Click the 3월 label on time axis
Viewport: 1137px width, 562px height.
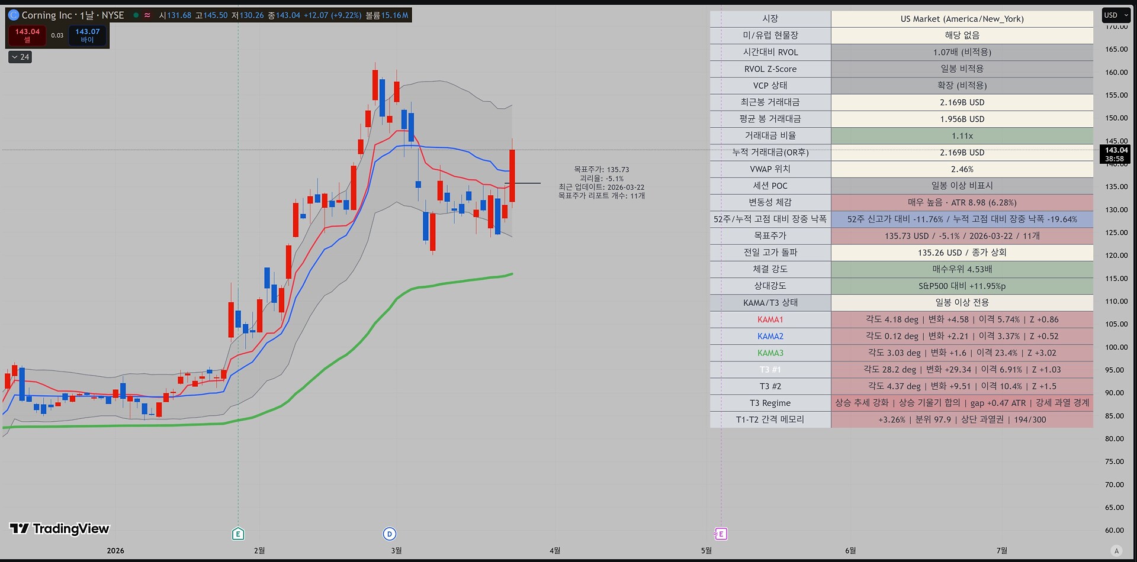coord(396,551)
